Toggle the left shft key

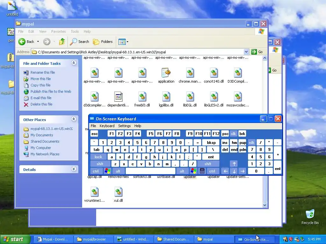pos(100,164)
